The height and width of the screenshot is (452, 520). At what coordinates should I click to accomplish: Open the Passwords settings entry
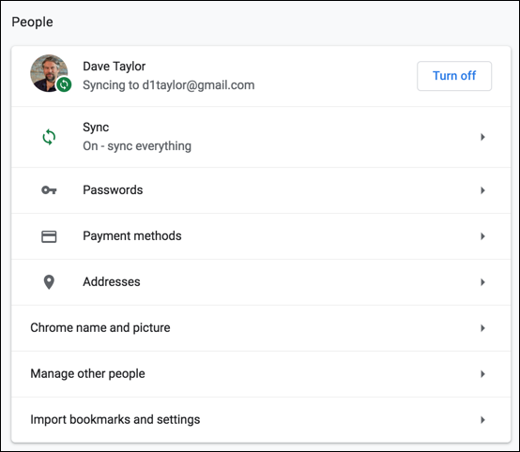pos(261,190)
